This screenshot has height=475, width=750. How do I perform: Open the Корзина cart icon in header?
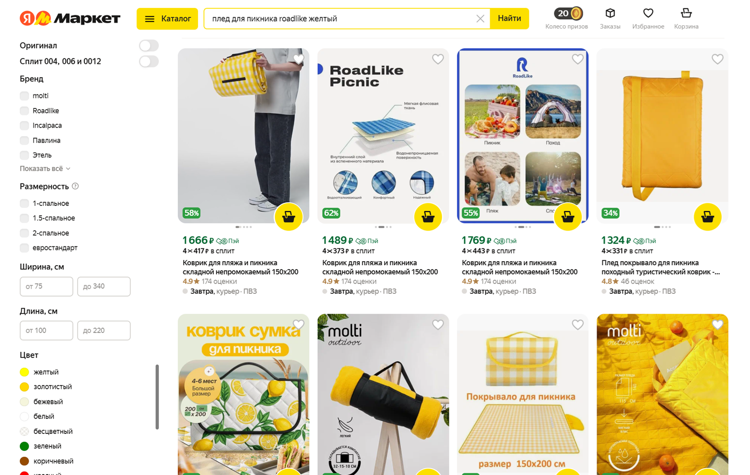[686, 13]
